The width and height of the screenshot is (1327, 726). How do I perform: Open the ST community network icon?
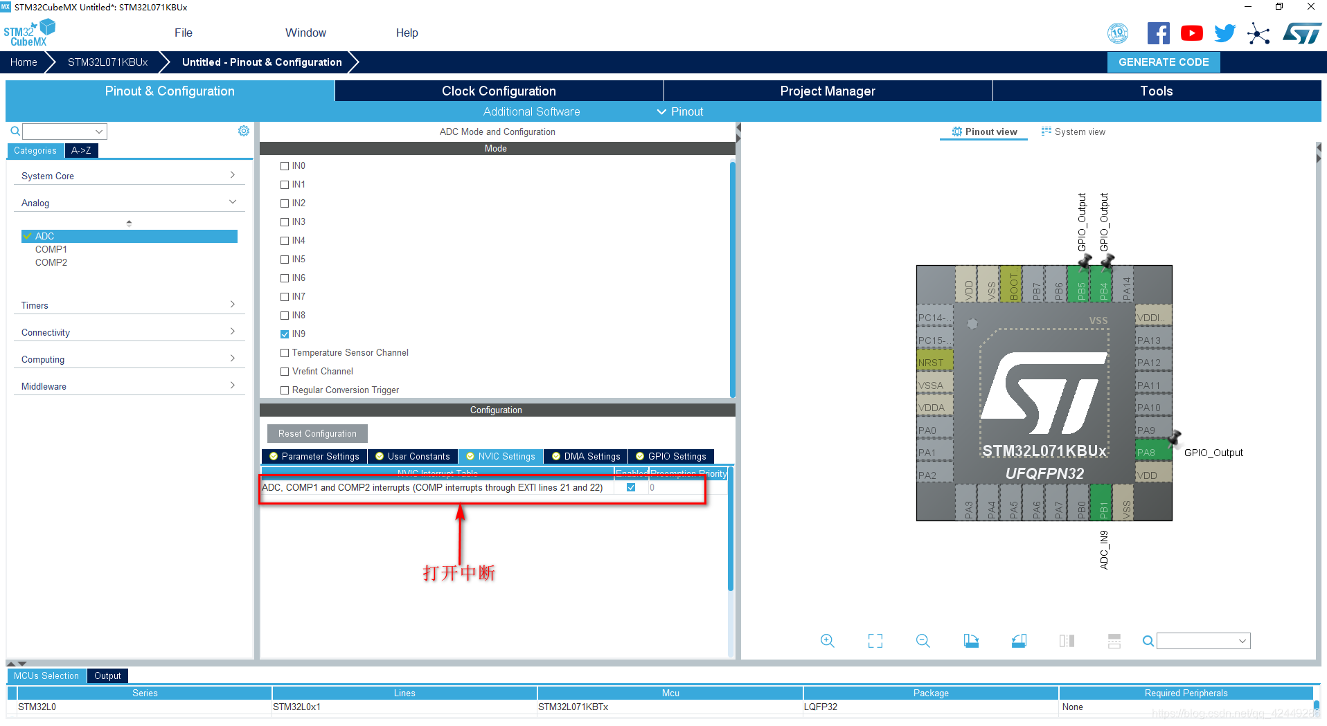[x=1258, y=33]
